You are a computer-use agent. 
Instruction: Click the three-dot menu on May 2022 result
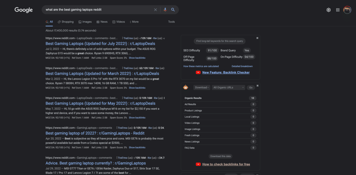(122, 98)
